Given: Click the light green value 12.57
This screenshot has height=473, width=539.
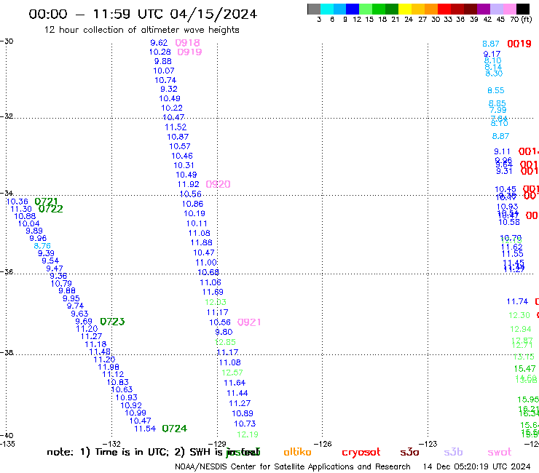Looking at the screenshot, I should tap(232, 373).
